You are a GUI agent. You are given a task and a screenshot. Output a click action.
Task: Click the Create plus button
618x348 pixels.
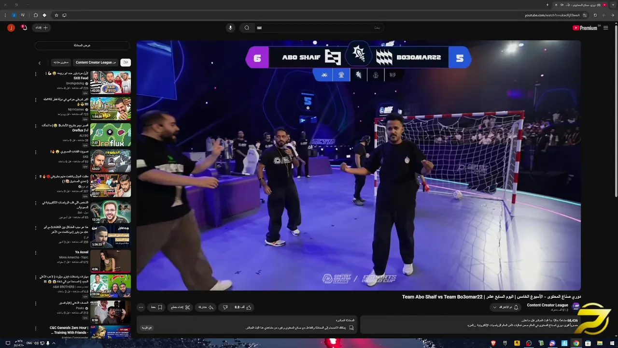point(42,28)
